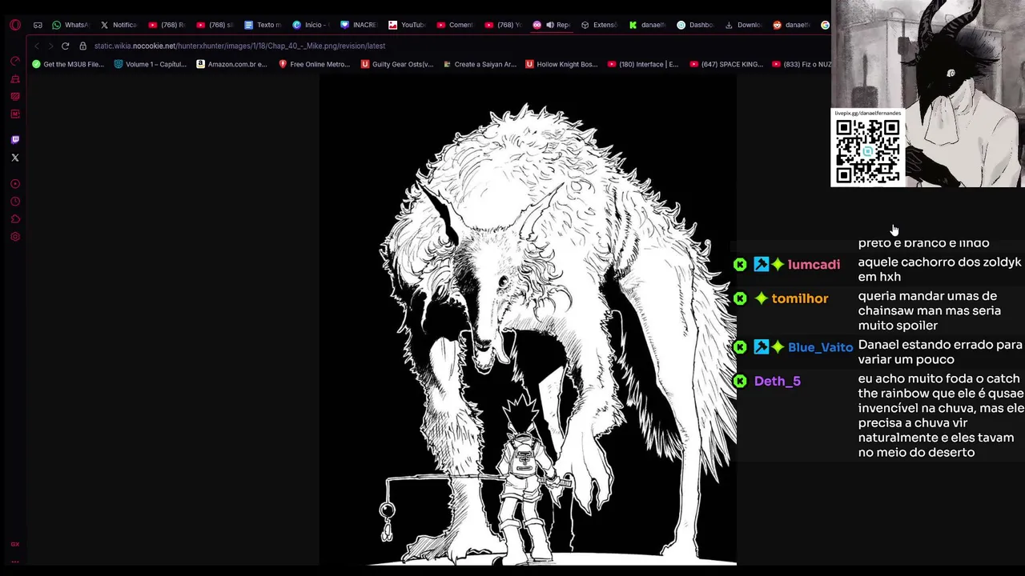
Task: Open the Hollow Knight Bos bookmark
Action: [561, 64]
